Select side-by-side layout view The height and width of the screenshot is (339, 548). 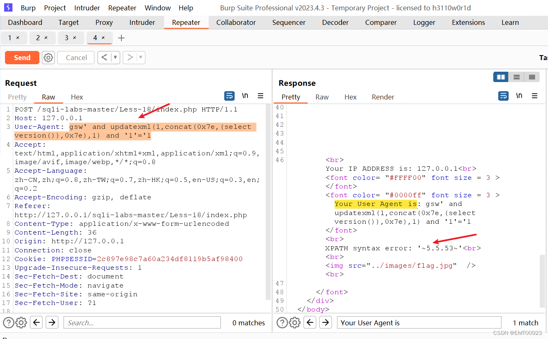(501, 77)
